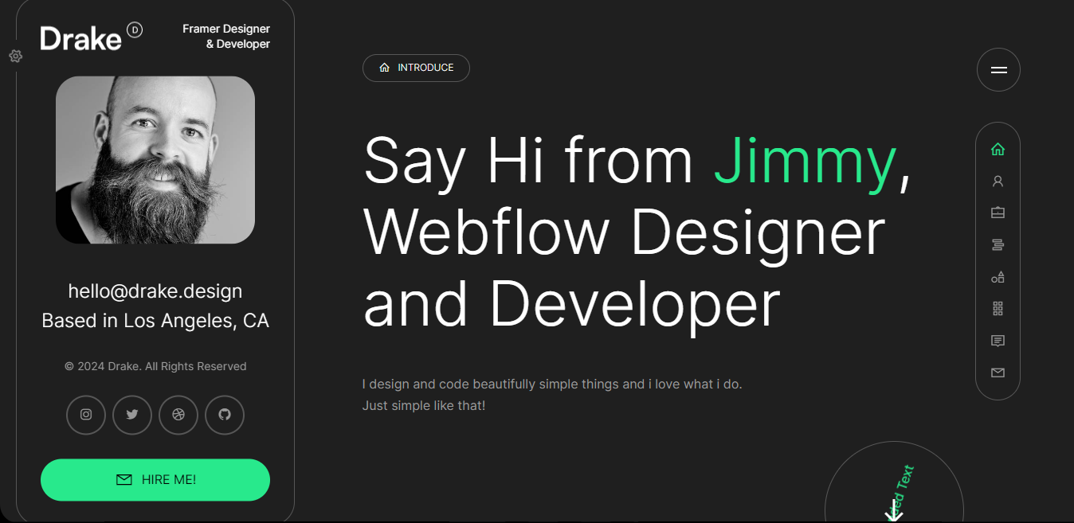Click Jimmy's profile photo
This screenshot has width=1074, height=523.
click(155, 159)
